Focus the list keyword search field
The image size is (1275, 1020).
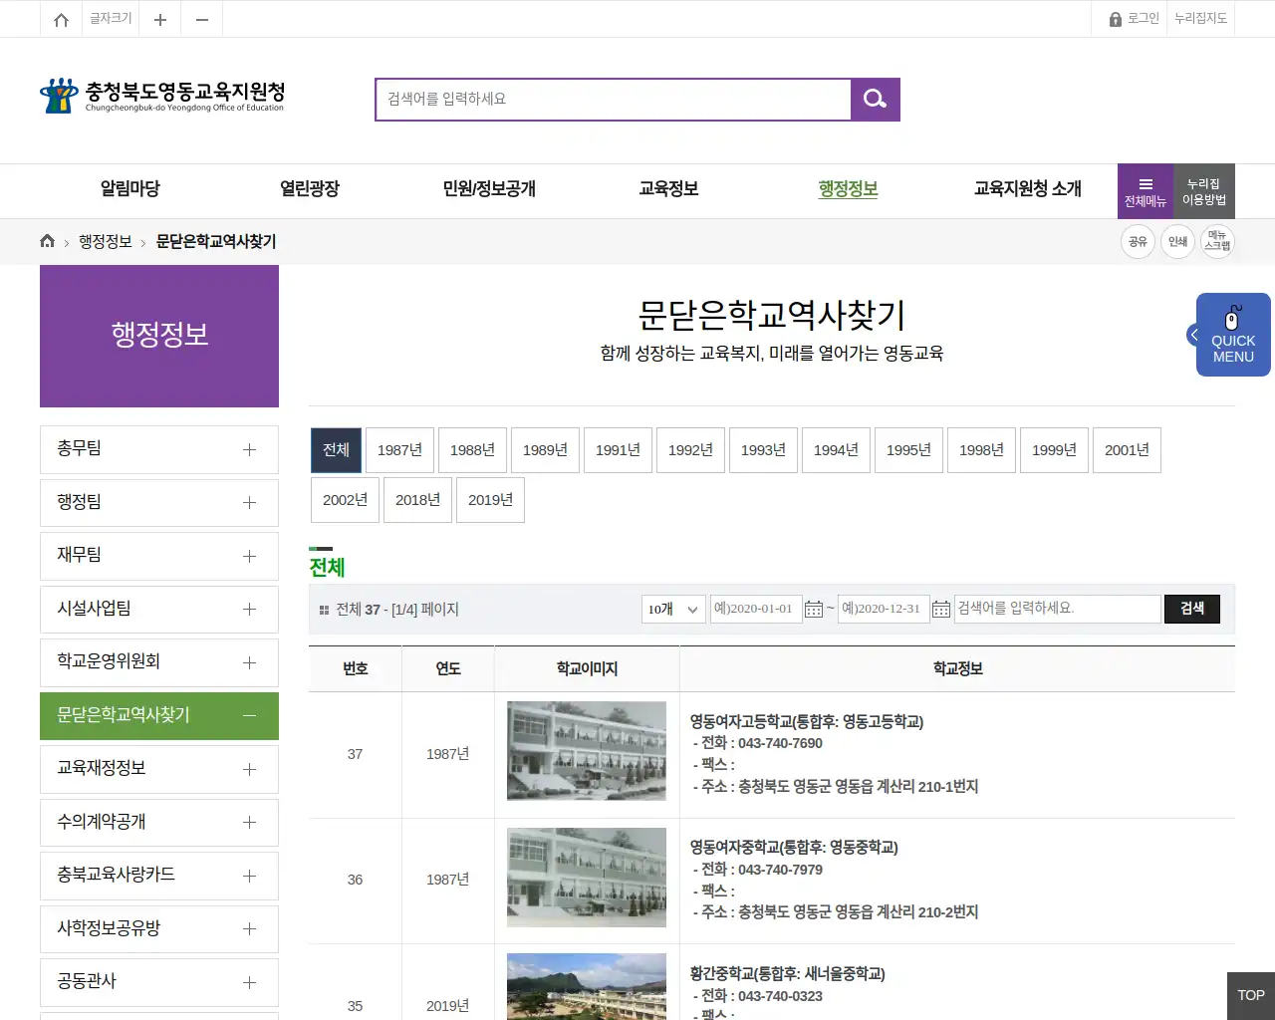click(x=1058, y=609)
